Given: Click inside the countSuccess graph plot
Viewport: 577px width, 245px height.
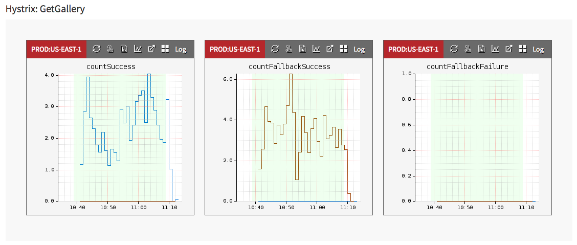Looking at the screenshot, I should coord(120,138).
